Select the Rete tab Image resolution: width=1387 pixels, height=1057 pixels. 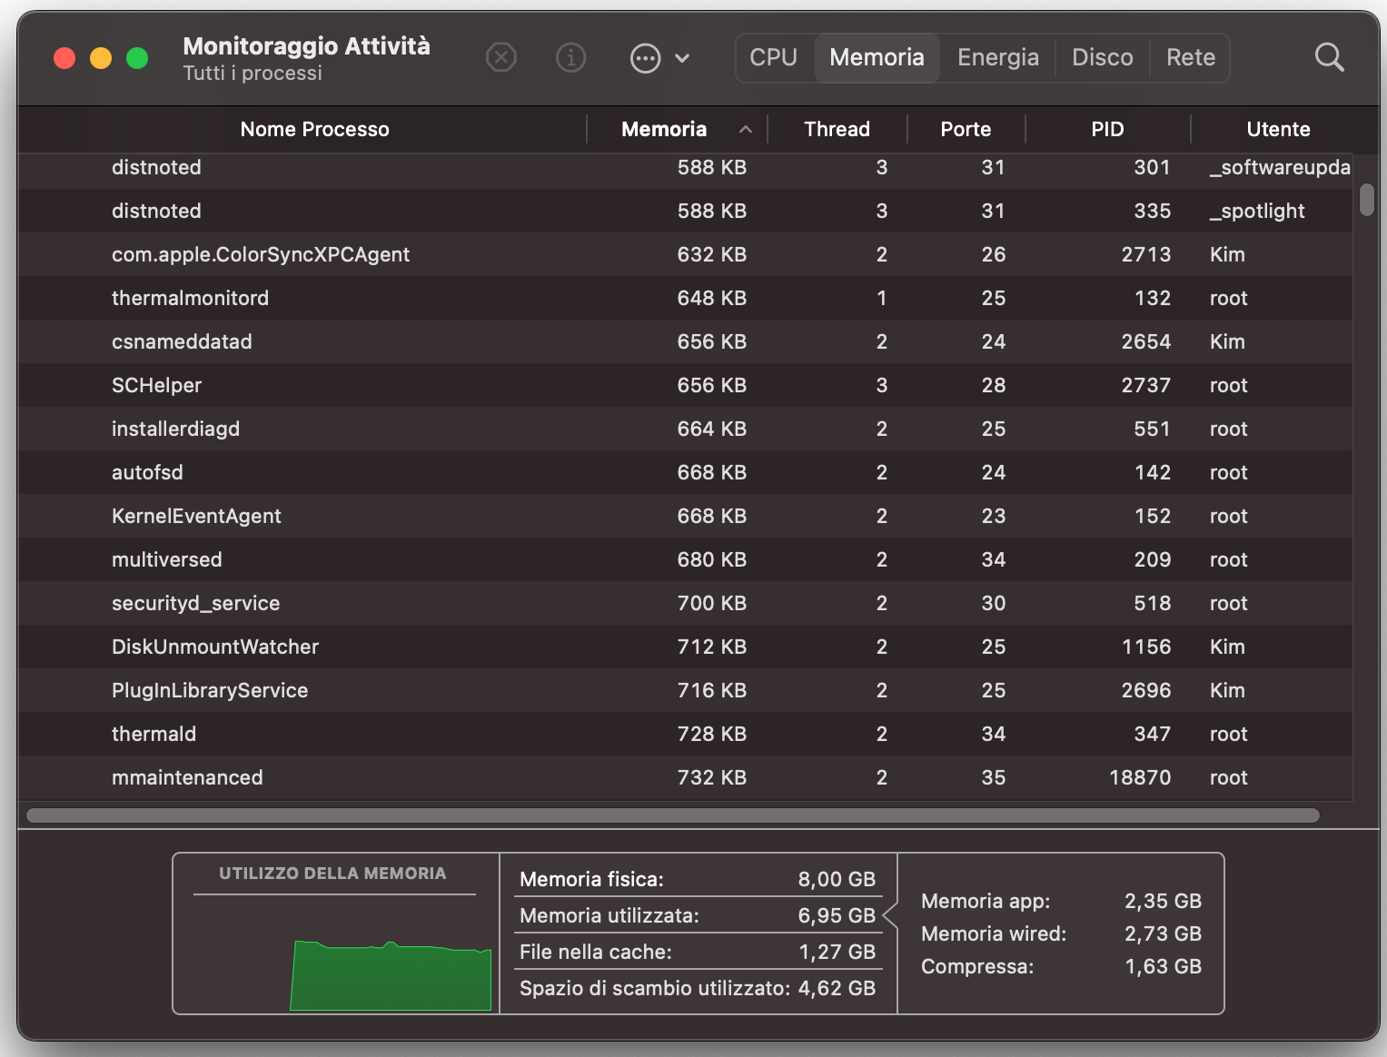click(x=1190, y=58)
